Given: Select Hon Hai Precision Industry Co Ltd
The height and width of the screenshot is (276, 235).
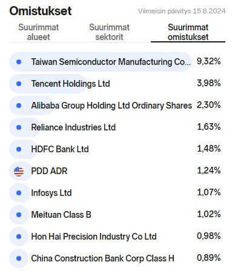Looking at the screenshot, I should coord(94,237).
